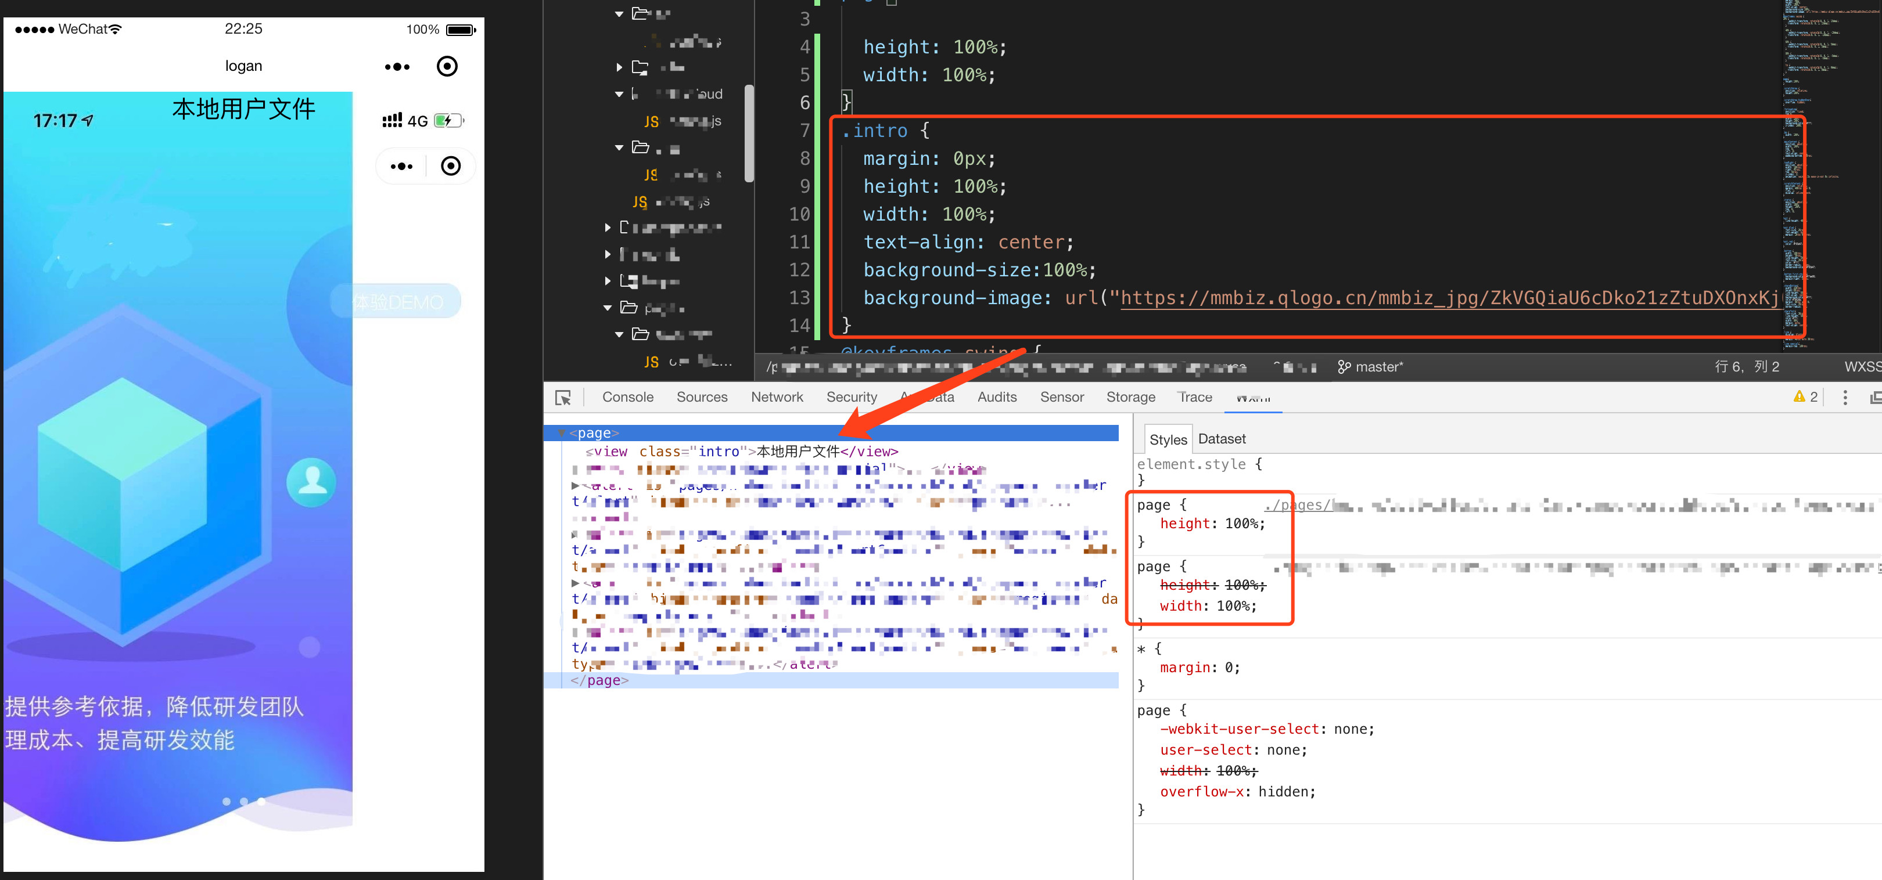Select the view class="intro" node
Viewport: 1882px width, 880px height.
(742, 452)
